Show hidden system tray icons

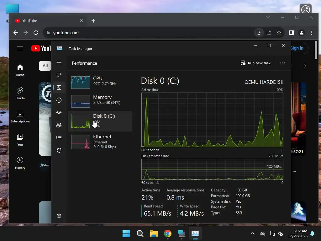(x=253, y=233)
